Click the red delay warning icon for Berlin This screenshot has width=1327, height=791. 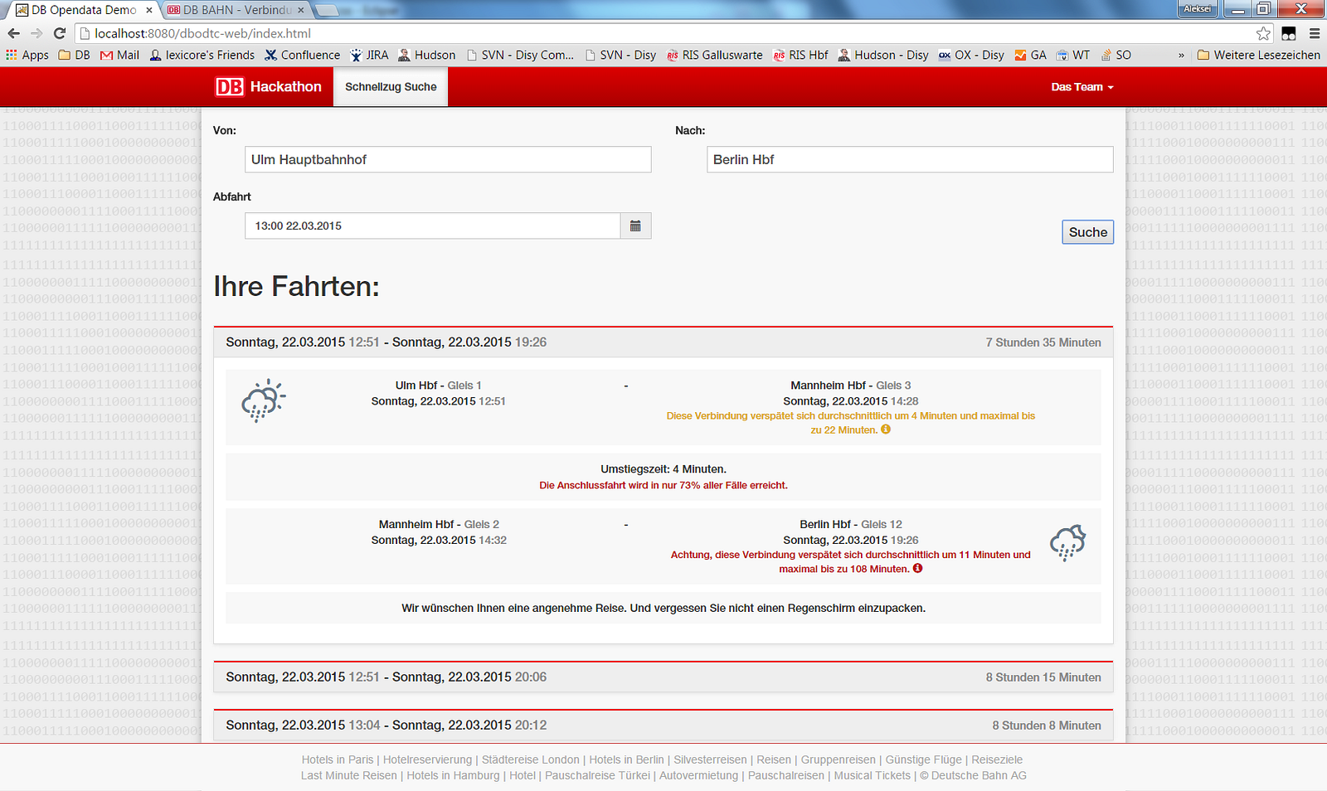click(x=917, y=569)
